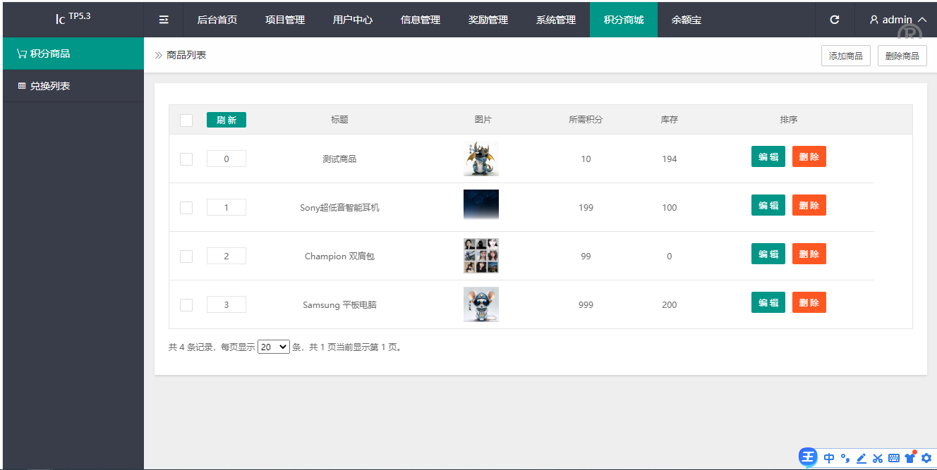Open the IME soft keyboard icon
The height and width of the screenshot is (470, 937).
pyautogui.click(x=894, y=458)
